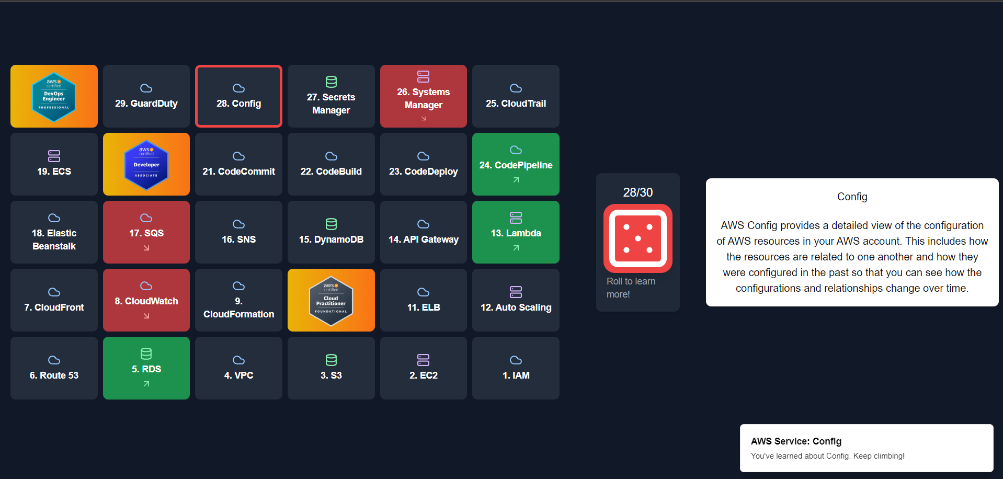Screen dimensions: 1003x479
Task: Click the cloud icon on CodeDeploy tile
Action: coord(424,156)
